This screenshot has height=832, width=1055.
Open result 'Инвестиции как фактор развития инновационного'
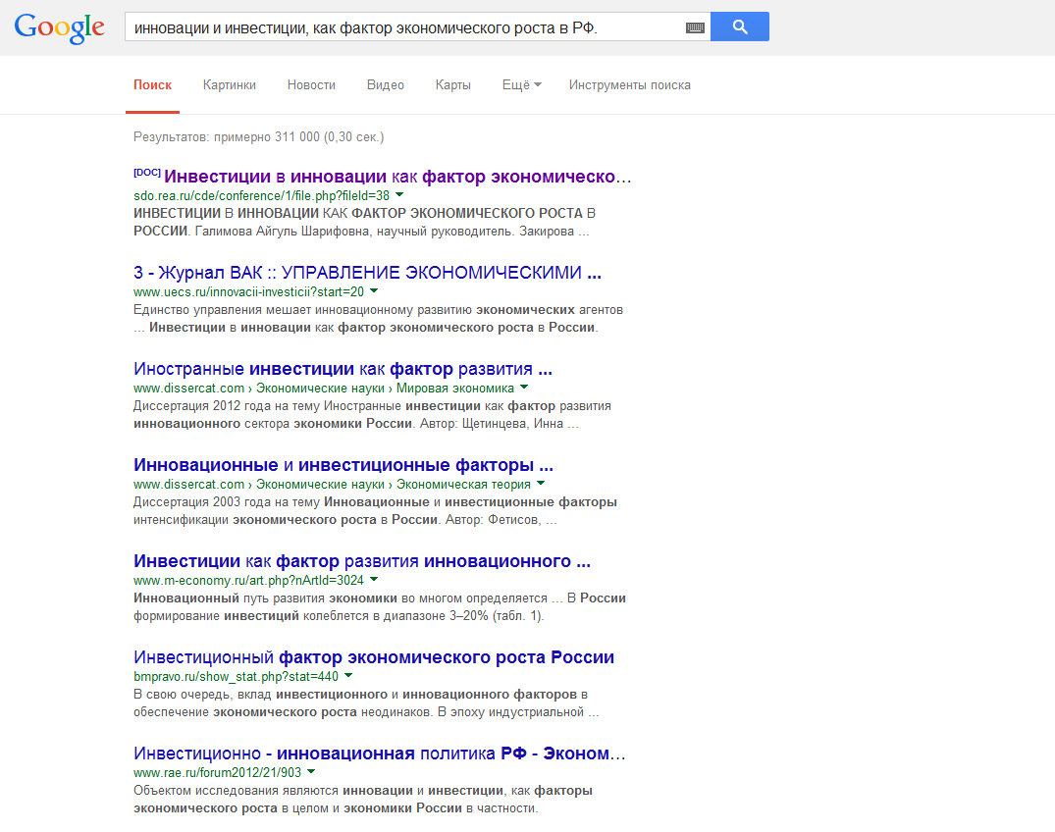tap(362, 561)
